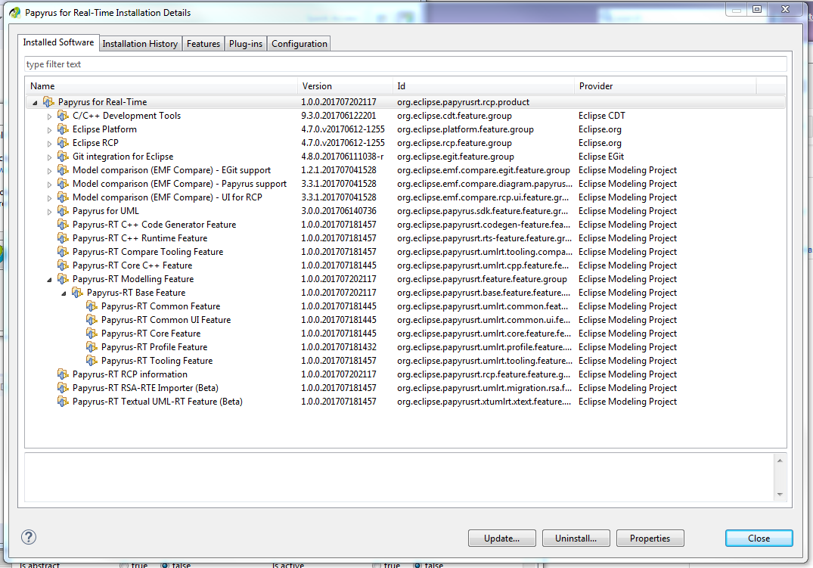
Task: Click the Papyrus-RT C++ Runtime Feature icon
Action: [63, 237]
